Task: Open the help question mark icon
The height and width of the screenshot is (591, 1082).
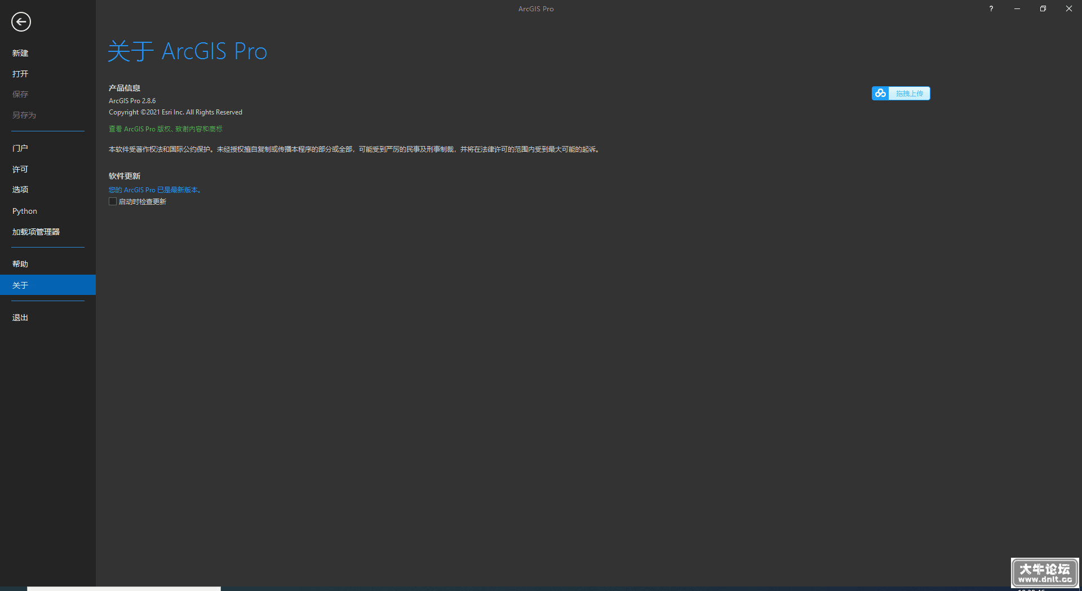Action: coord(991,8)
